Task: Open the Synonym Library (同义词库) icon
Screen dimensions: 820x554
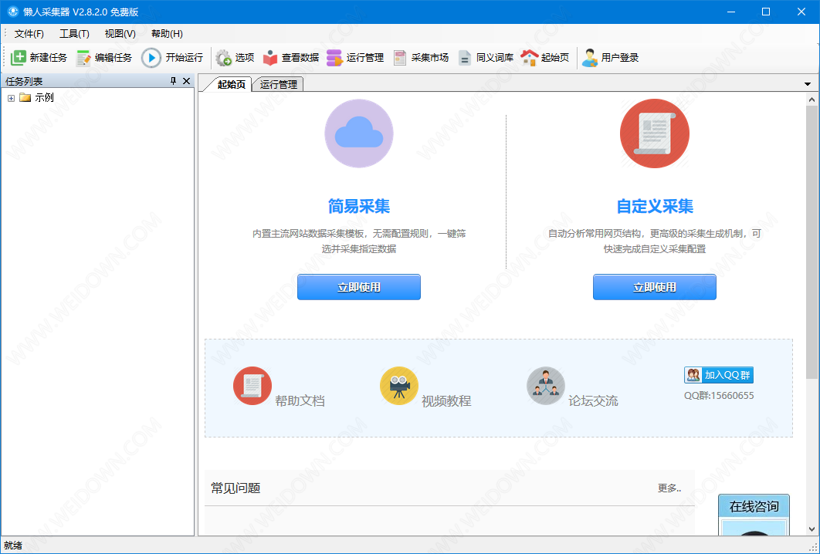Action: [x=465, y=58]
